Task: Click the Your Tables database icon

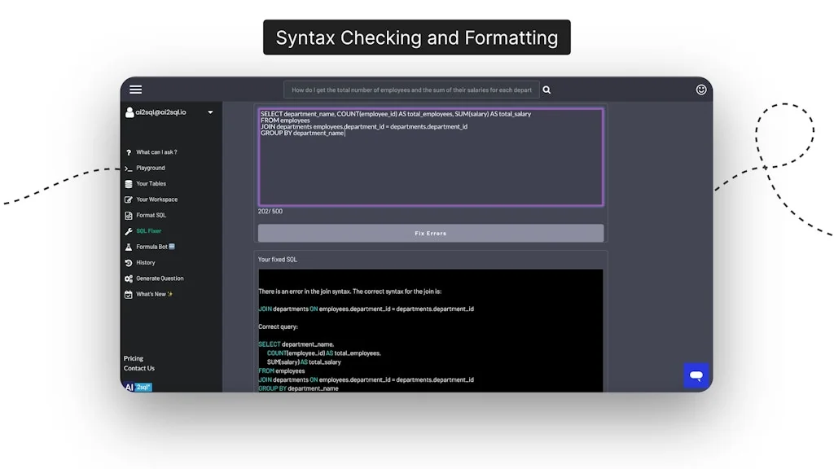Action: pos(129,184)
